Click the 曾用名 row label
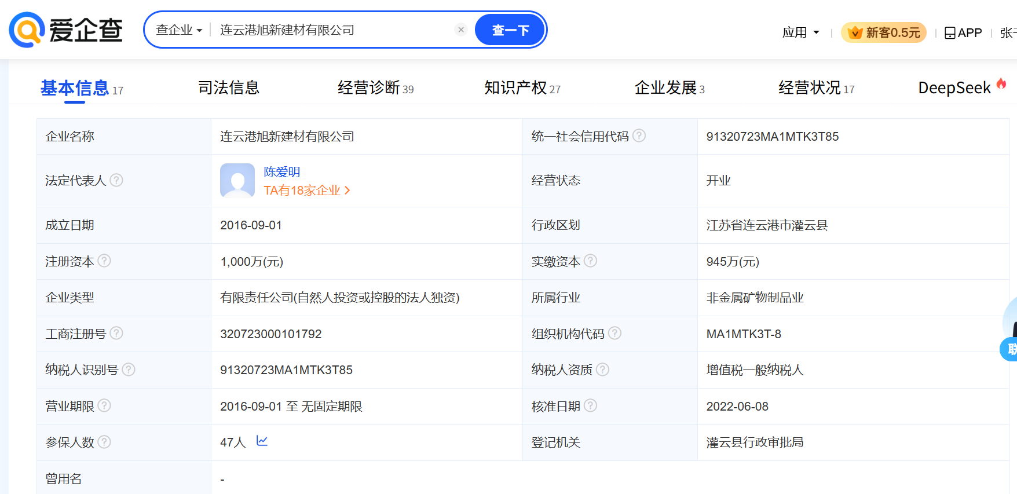1017x494 pixels. pyautogui.click(x=64, y=478)
